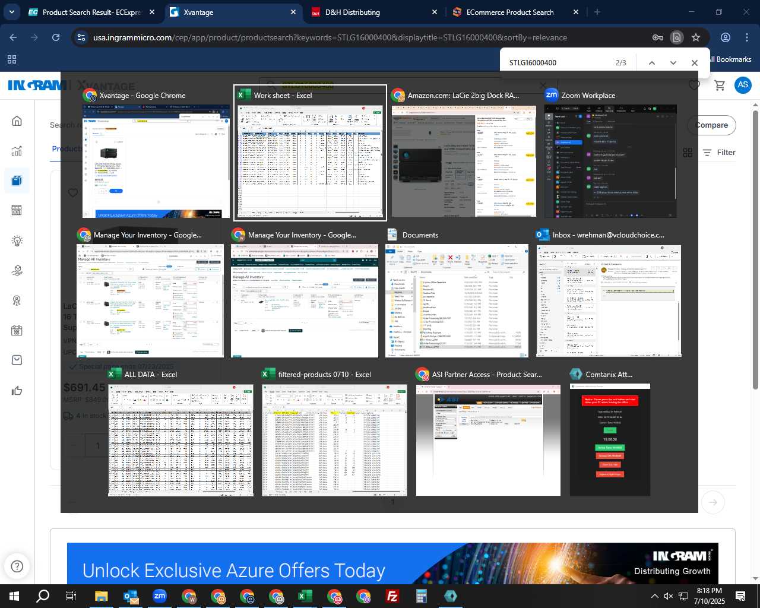Open the All Bookmarks folder
The image size is (760, 608).
pyautogui.click(x=730, y=59)
